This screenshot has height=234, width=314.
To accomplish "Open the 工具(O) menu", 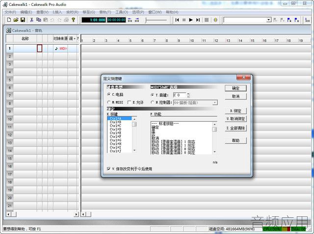I will (122, 12).
